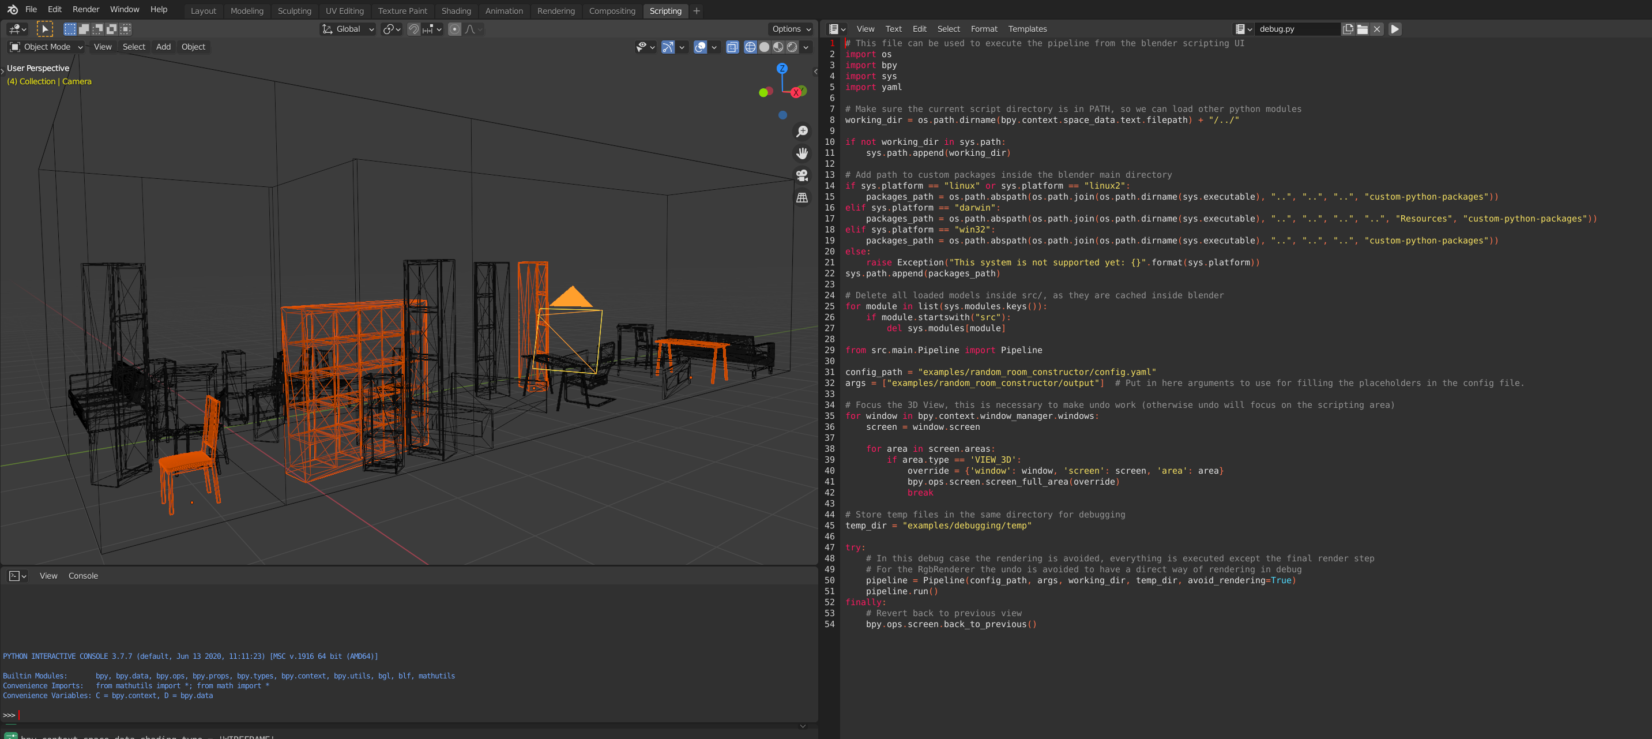Activate the viewport Zoom control

(801, 132)
